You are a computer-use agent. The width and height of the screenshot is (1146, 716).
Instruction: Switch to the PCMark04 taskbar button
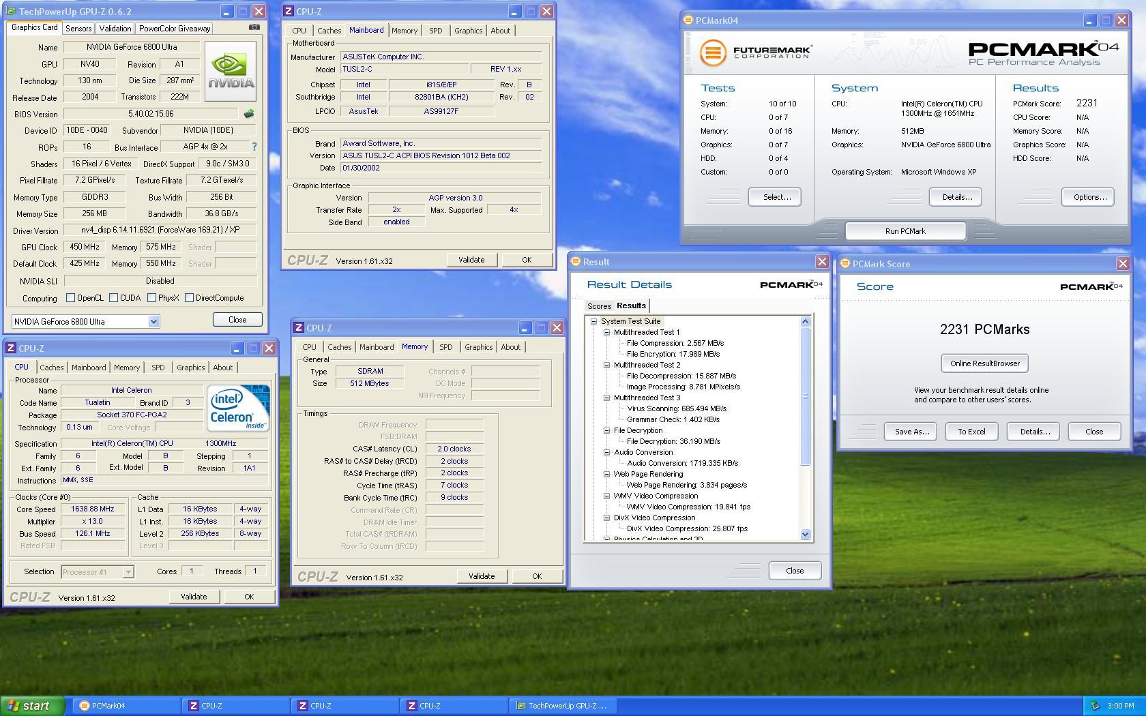(x=127, y=706)
